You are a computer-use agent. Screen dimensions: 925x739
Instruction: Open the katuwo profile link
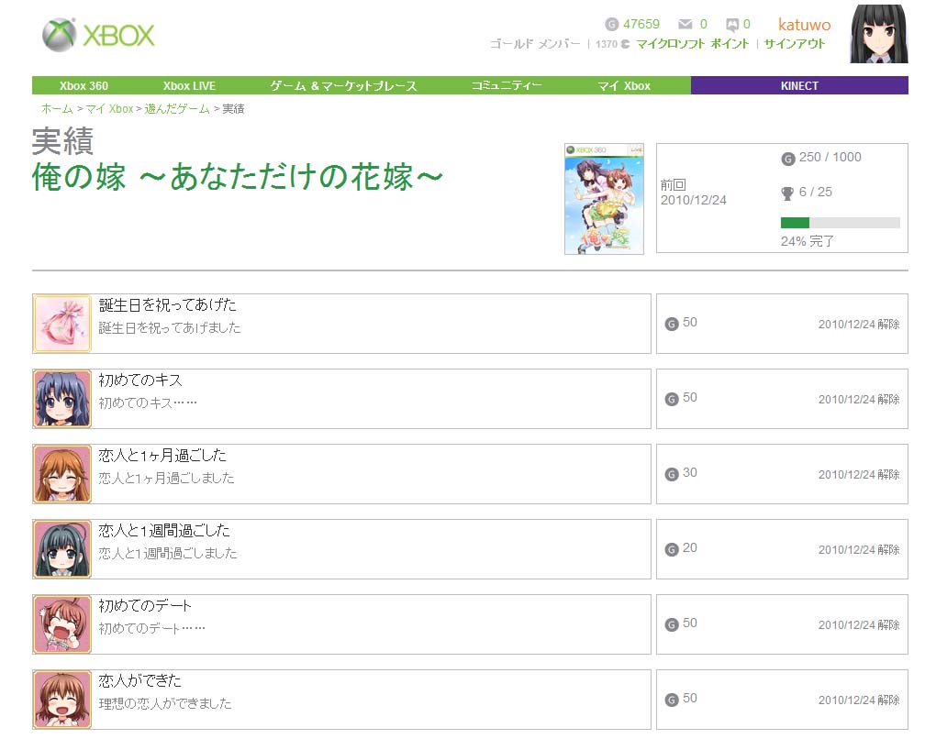click(x=804, y=25)
